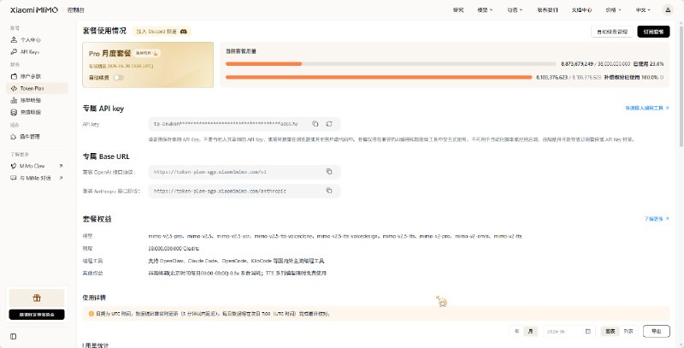Click the black subscribe plan button
Viewport: 684px width, 348px height.
coord(653,32)
